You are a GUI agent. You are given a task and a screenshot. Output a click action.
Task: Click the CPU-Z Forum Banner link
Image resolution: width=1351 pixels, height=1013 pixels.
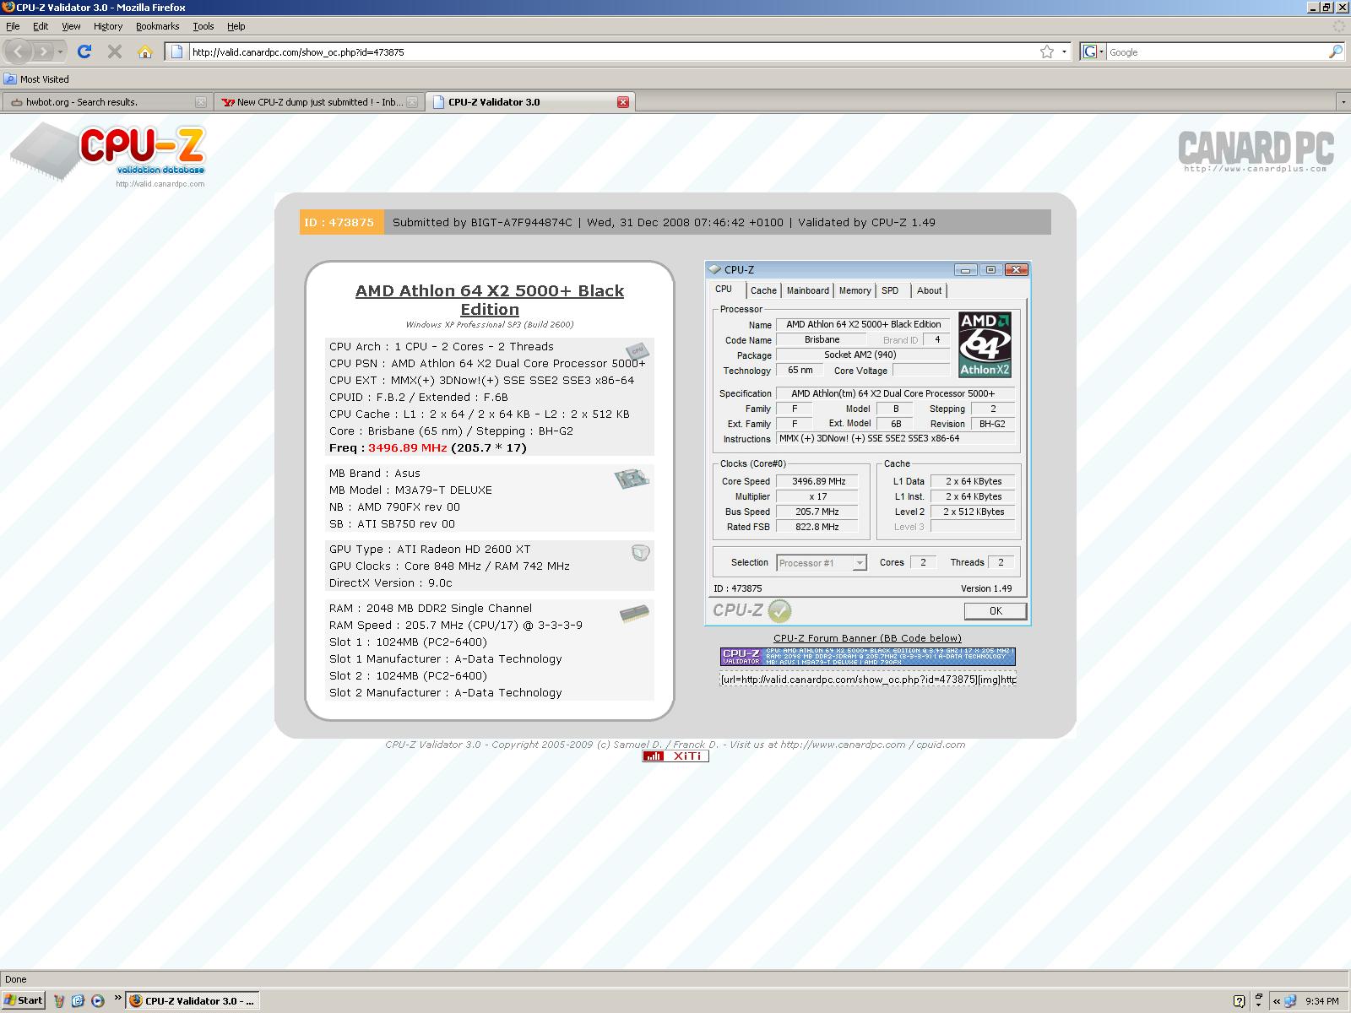(867, 638)
